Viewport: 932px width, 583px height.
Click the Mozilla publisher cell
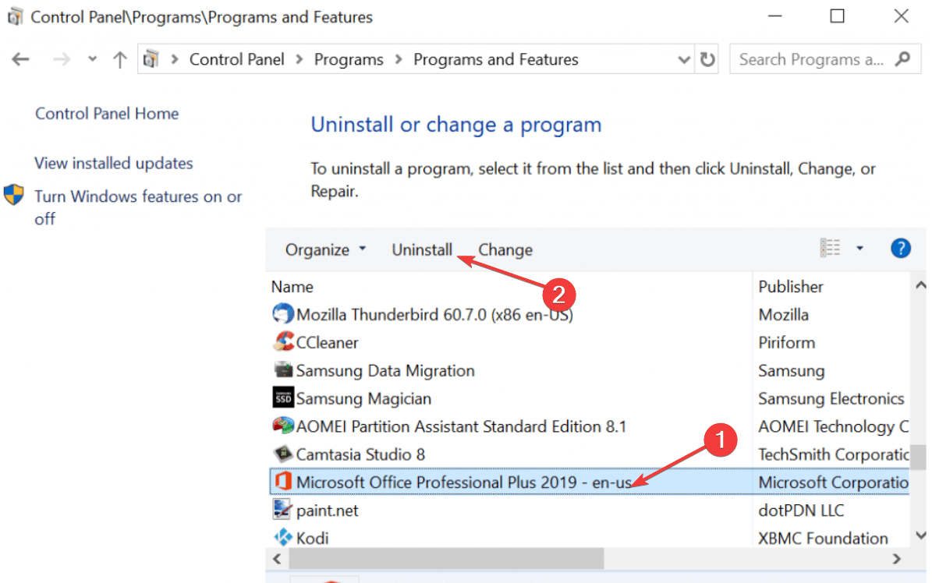(783, 315)
